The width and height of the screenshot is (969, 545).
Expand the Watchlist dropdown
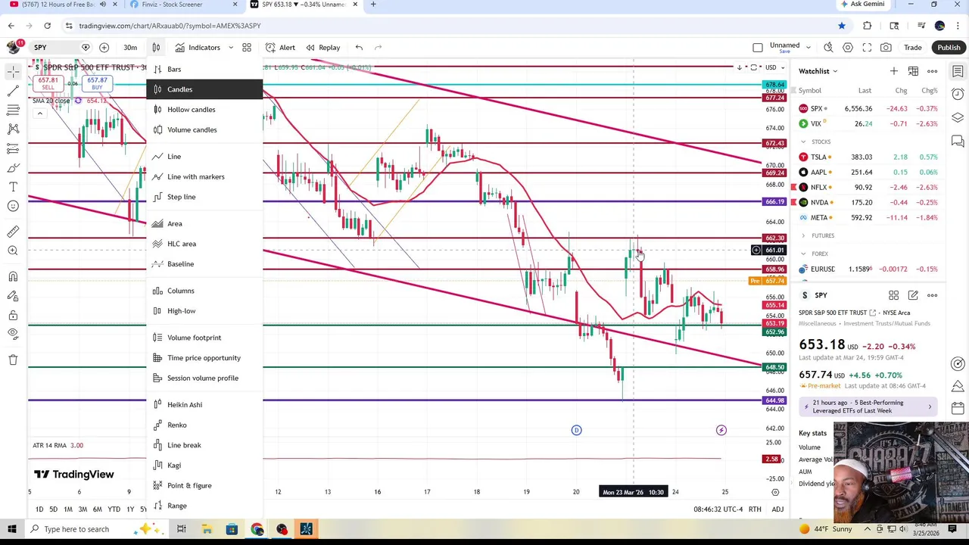818,71
